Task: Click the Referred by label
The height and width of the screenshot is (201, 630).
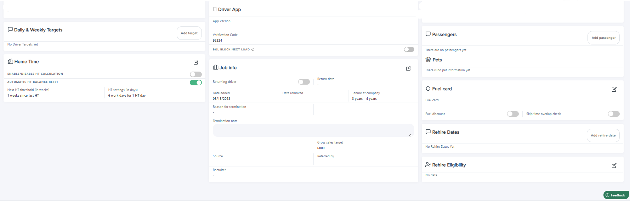Action: point(326,156)
